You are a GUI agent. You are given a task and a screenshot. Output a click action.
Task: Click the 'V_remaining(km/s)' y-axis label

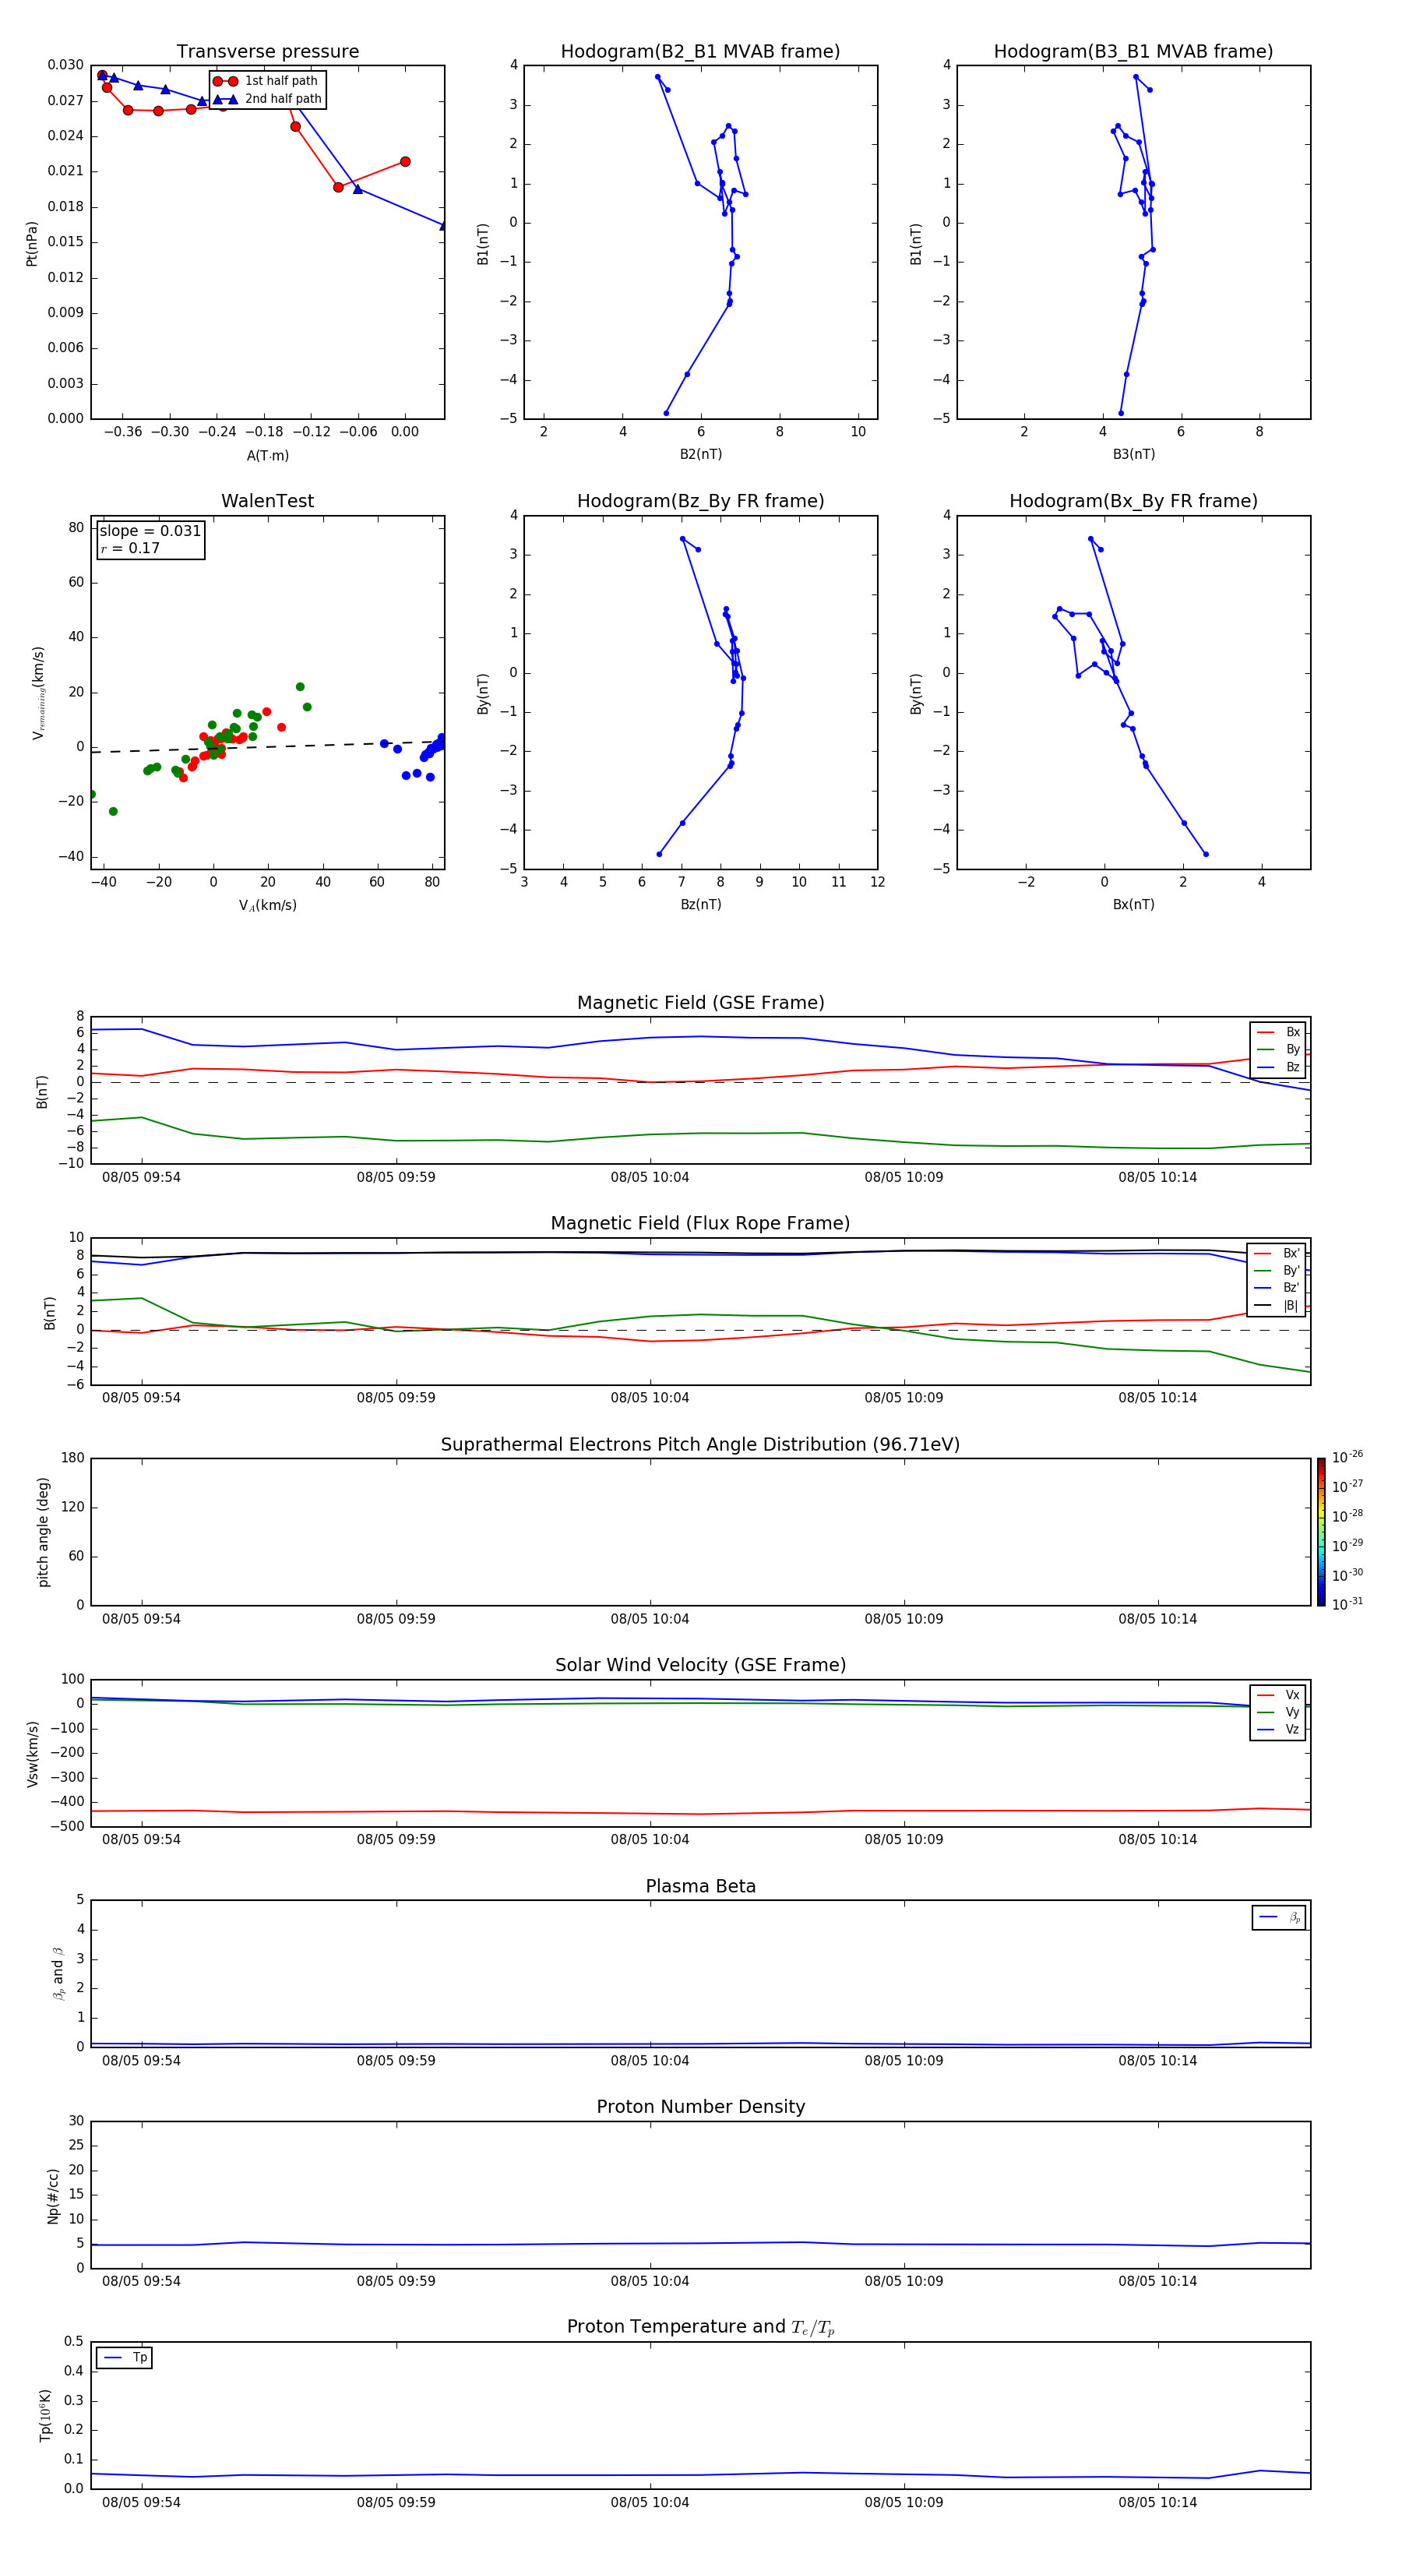(x=38, y=693)
